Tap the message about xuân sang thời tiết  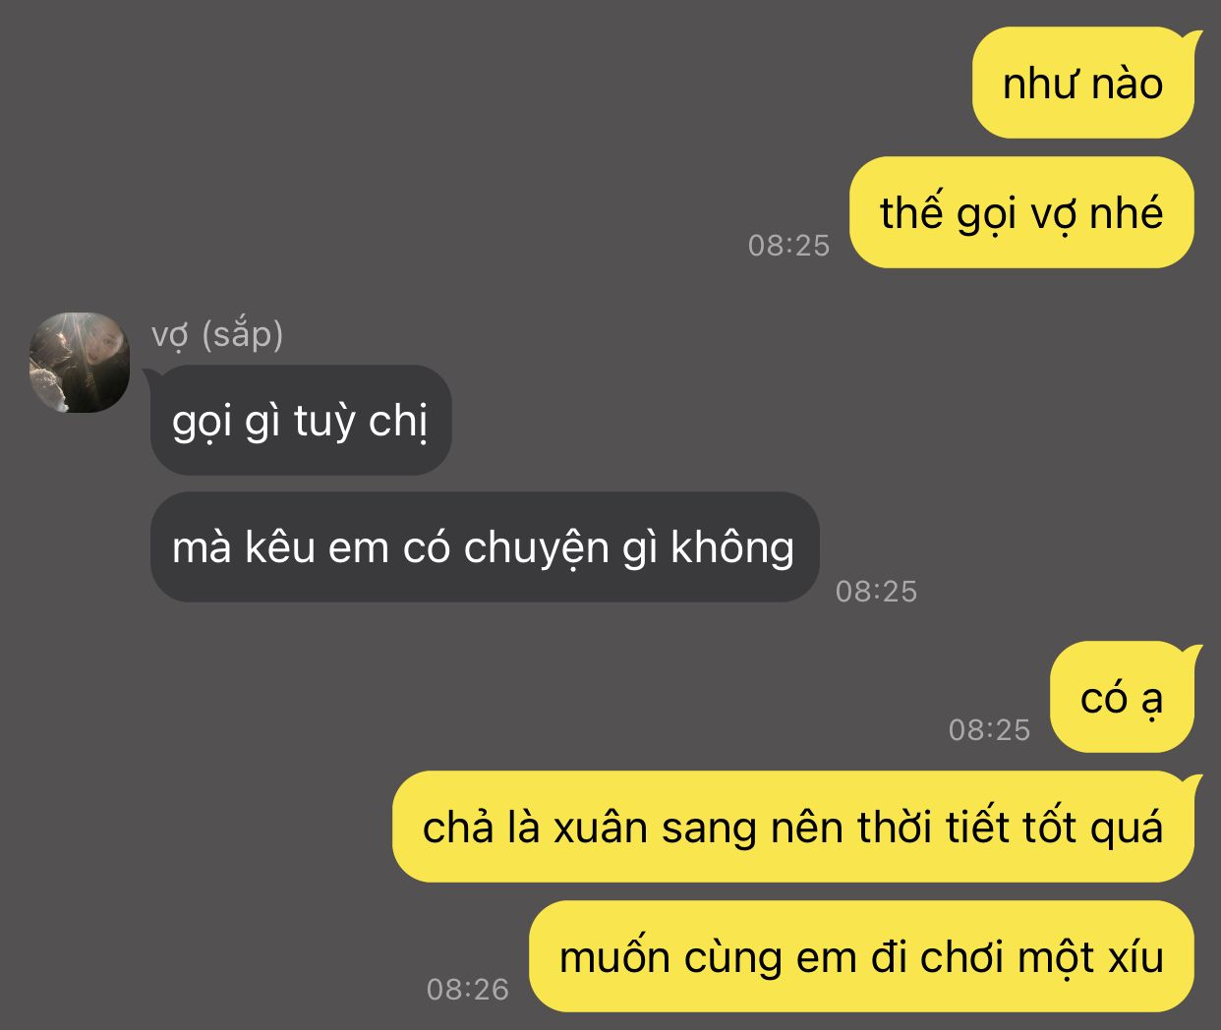(792, 827)
